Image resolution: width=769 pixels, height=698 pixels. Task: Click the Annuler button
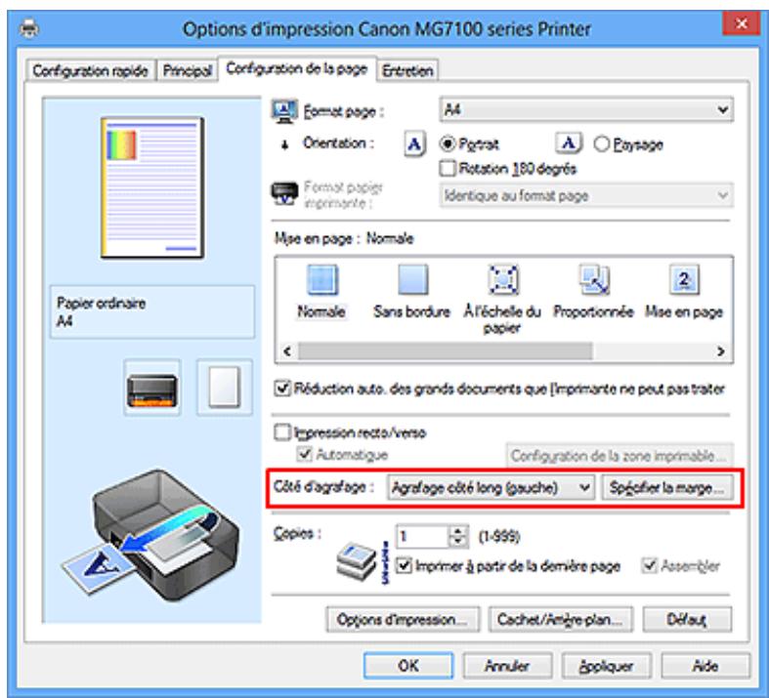(507, 666)
